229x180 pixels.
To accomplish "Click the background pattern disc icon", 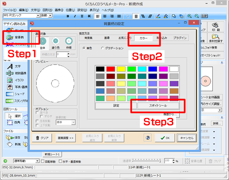I will (x=10, y=37).
